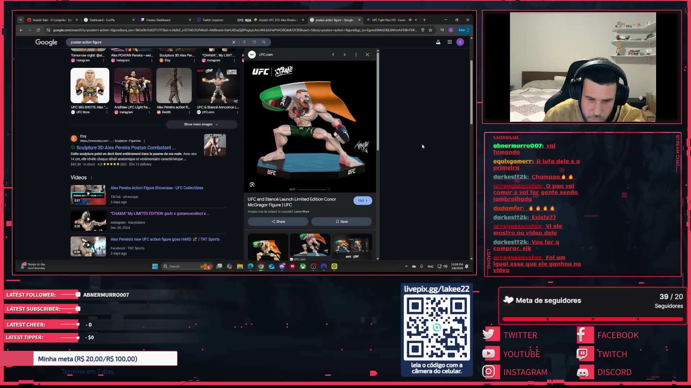Image resolution: width=691 pixels, height=388 pixels.
Task: View site information icon in address bar
Action: coord(49,30)
